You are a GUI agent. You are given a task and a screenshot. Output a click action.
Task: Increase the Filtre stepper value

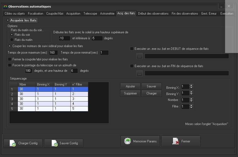(191, 105)
